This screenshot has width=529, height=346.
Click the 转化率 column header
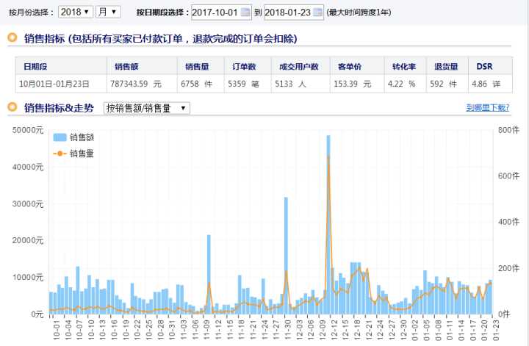tap(399, 67)
